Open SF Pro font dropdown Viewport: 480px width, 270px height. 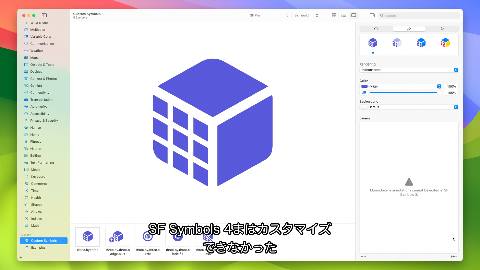(269, 15)
